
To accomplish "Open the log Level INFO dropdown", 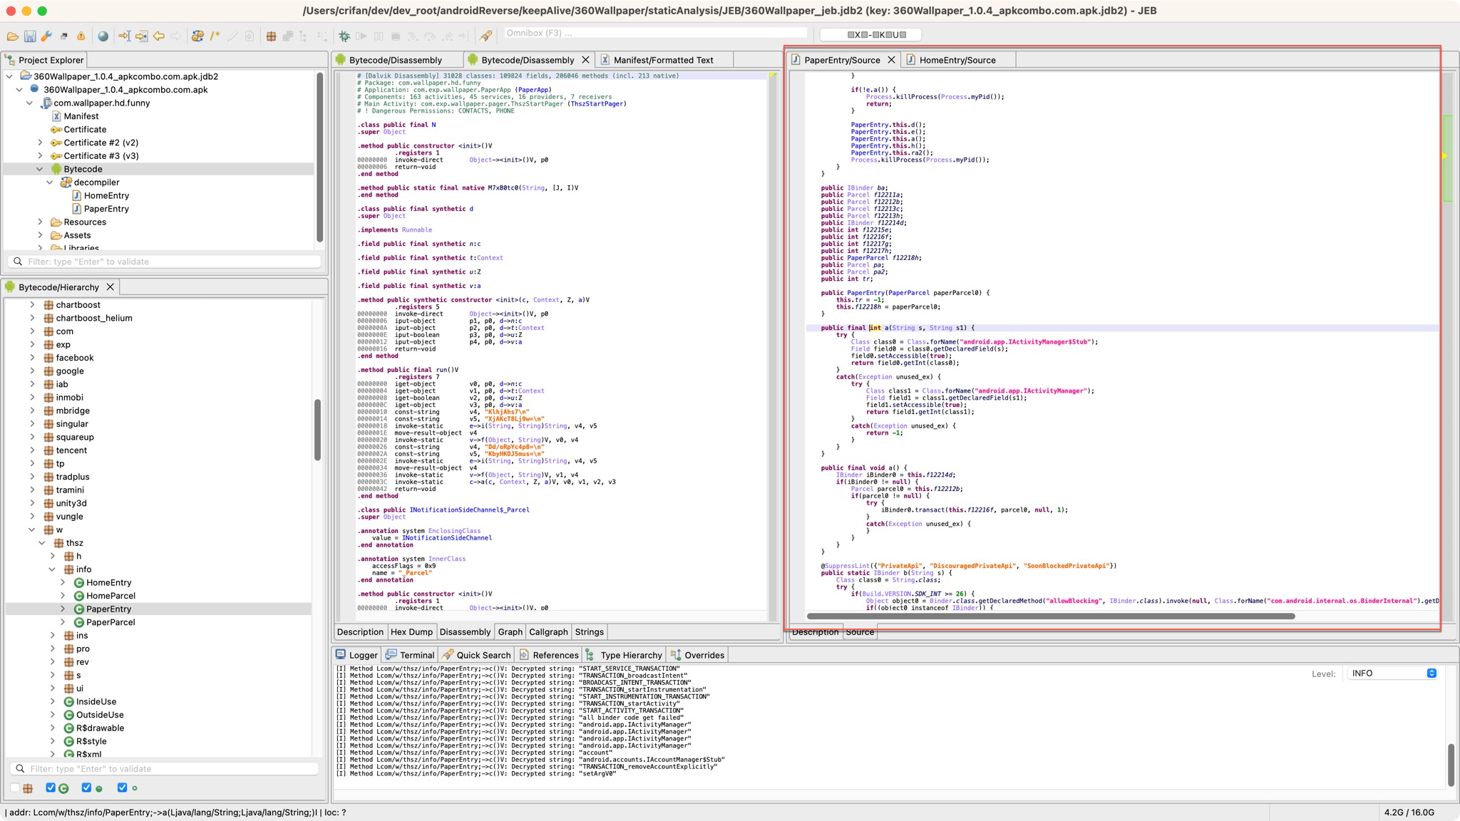I will (1391, 673).
